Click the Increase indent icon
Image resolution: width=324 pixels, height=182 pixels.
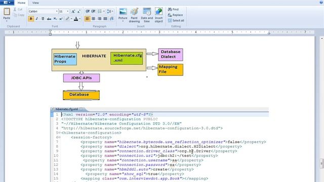coord(93,11)
